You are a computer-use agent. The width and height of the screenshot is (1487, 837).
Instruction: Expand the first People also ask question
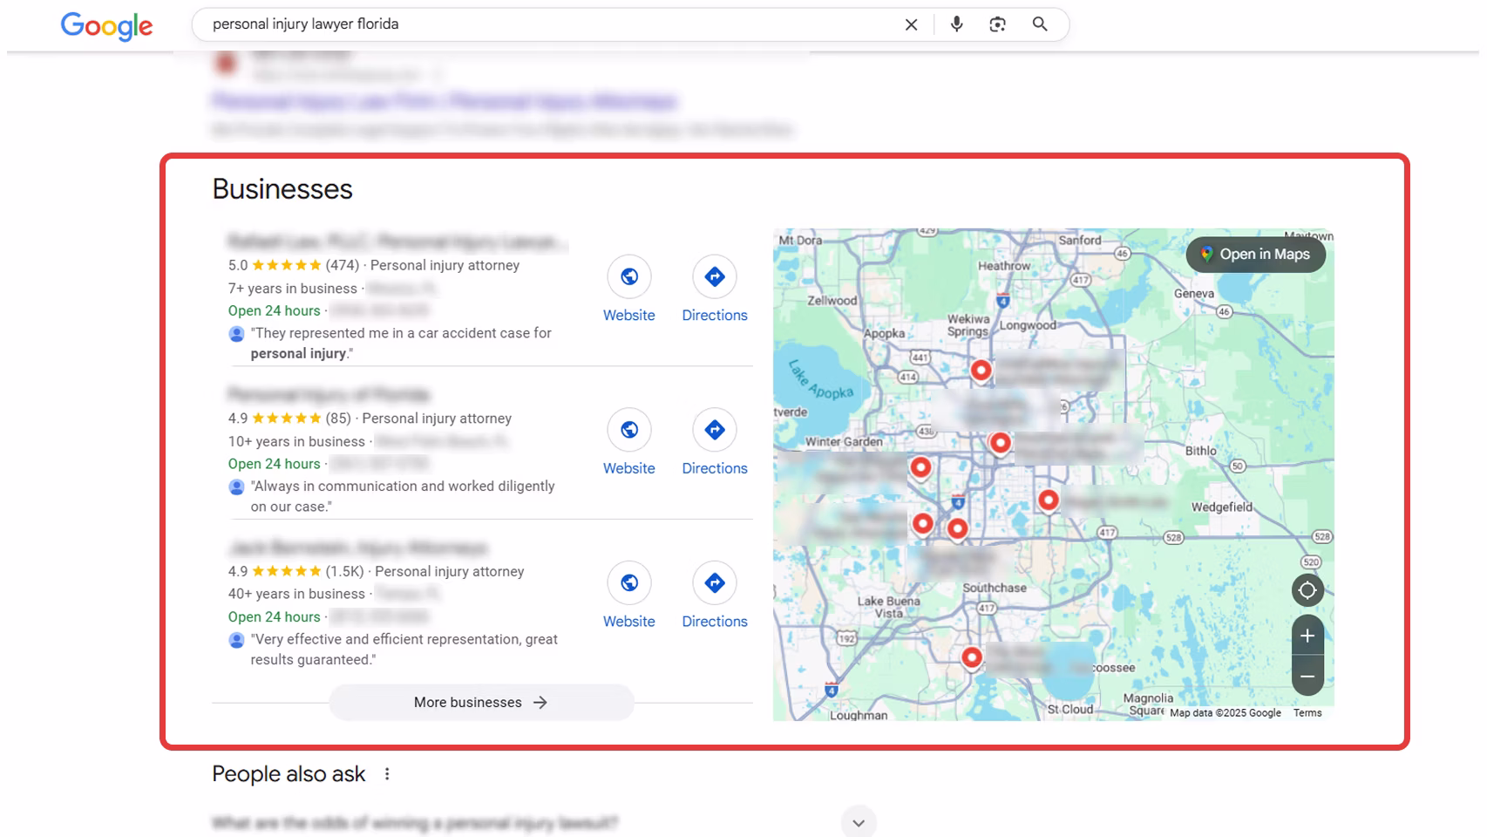click(859, 823)
